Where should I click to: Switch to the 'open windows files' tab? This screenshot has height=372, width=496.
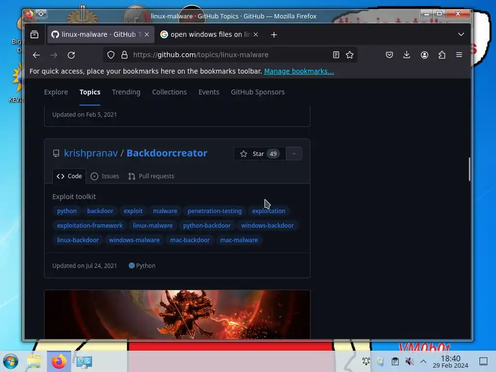(x=210, y=34)
